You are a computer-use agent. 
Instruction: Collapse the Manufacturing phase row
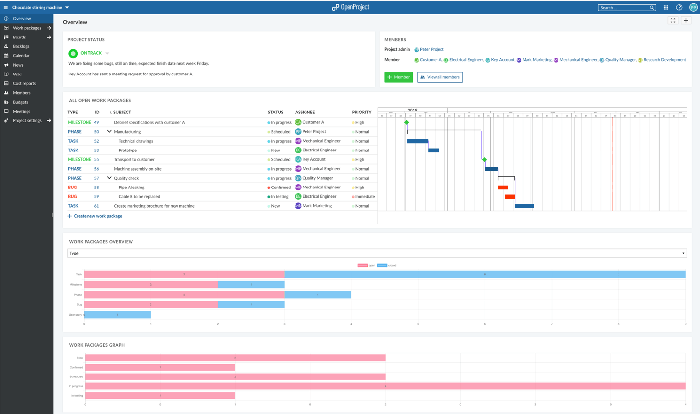[x=109, y=132]
